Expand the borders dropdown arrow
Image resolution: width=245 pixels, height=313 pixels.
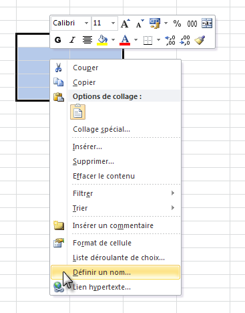tap(158, 40)
